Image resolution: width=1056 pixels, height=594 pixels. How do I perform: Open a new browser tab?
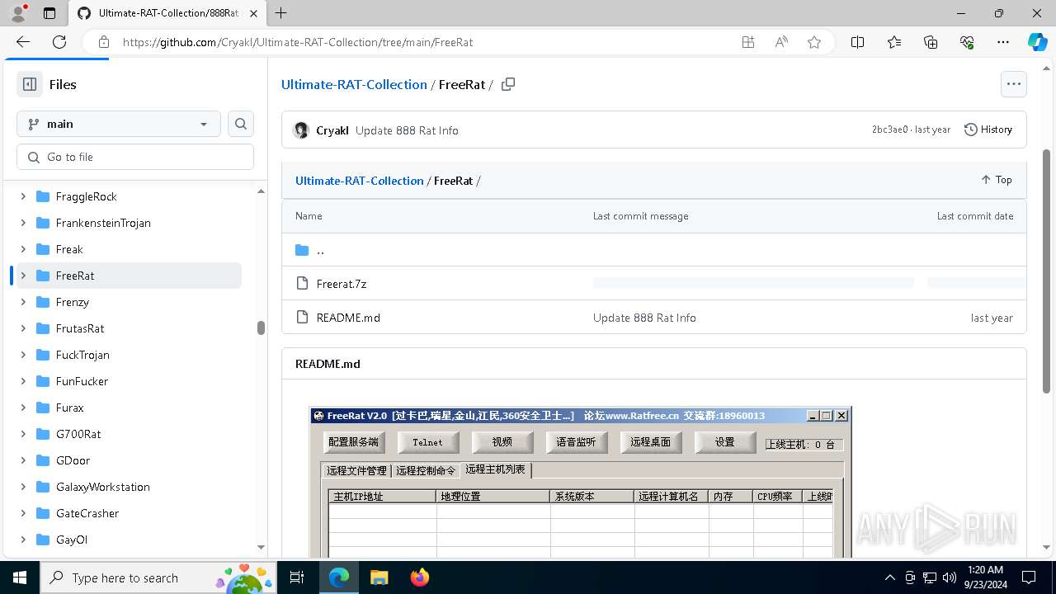pos(281,13)
